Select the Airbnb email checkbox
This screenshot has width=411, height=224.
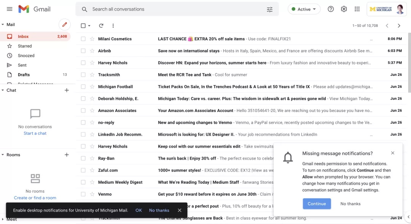(x=83, y=51)
